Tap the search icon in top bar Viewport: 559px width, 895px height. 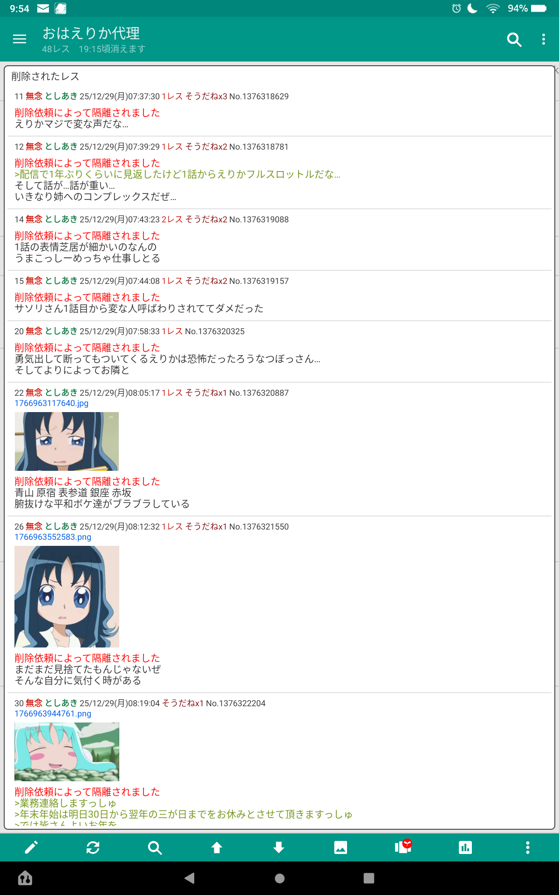[514, 40]
